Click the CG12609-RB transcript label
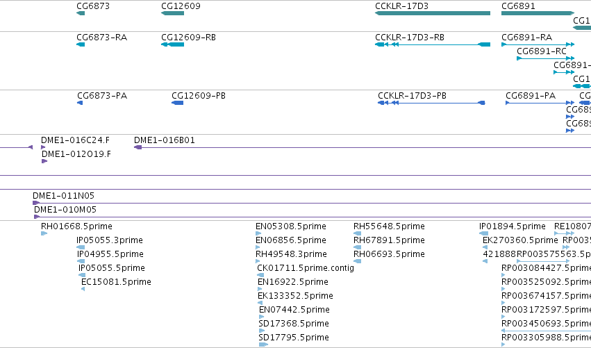The height and width of the screenshot is (348, 591). point(188,38)
